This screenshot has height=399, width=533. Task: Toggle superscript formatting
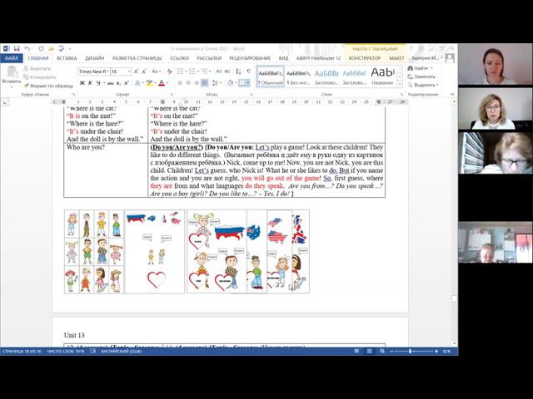pos(126,83)
